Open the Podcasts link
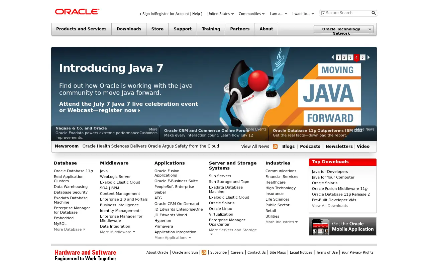This screenshot has height=267, width=428. pos(310,147)
